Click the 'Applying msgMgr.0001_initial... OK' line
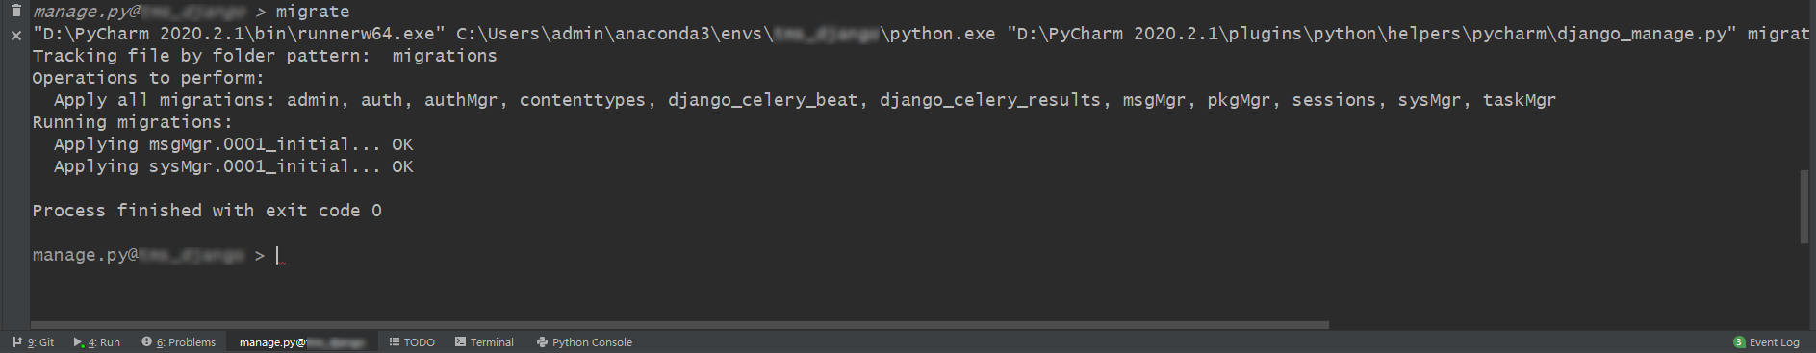This screenshot has width=1816, height=353. pos(234,144)
